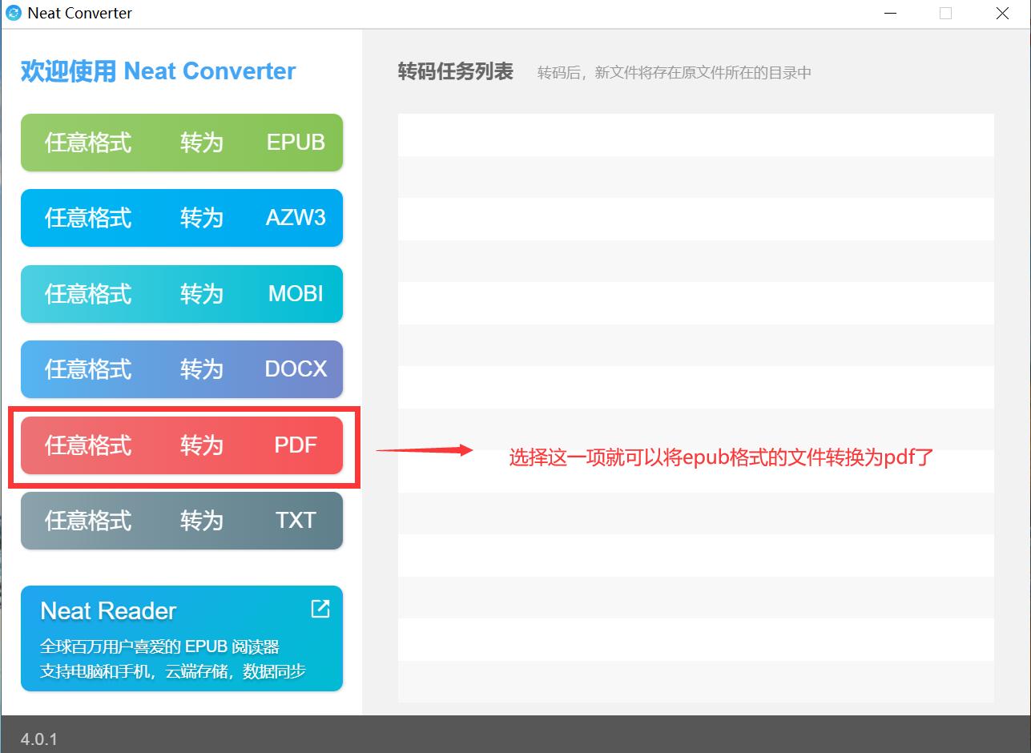The image size is (1031, 753).
Task: Click the 转码任务列表 heading
Action: 454,71
